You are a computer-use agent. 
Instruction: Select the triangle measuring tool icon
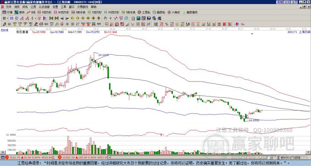point(57,24)
